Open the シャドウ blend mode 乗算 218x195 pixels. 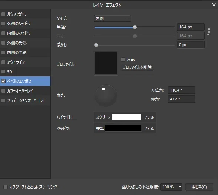tap(100, 129)
